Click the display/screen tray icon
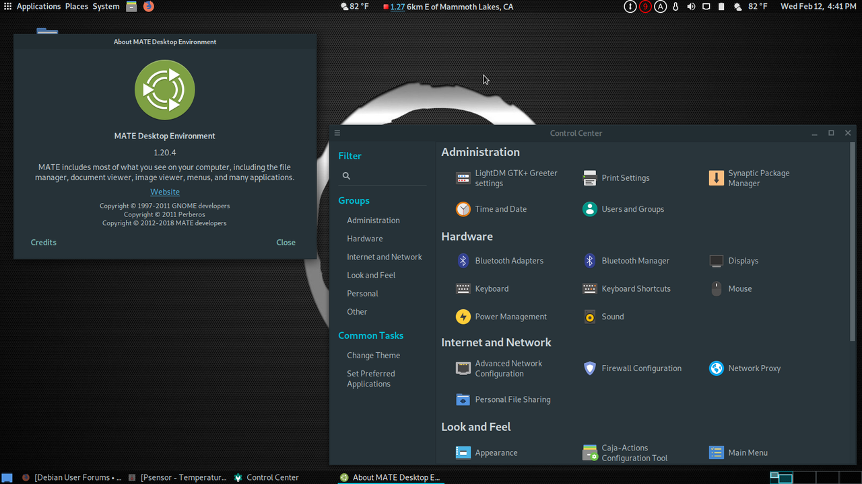The image size is (862, 484). [x=706, y=7]
